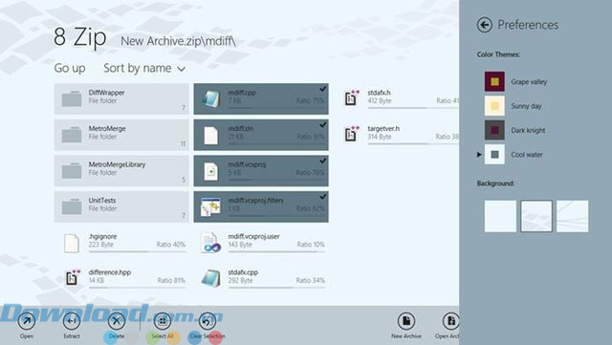Screen dimensions: 612x345
Task: Click the 'Preferences' panel heading
Action: point(528,25)
